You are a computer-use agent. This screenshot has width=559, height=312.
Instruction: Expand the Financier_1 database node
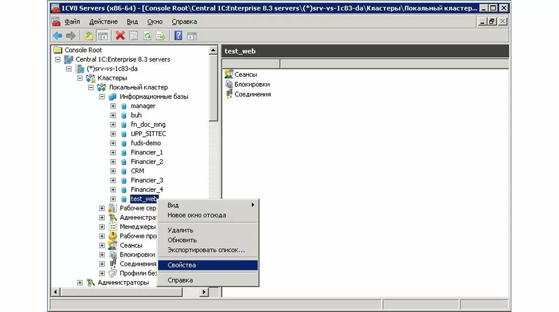point(113,153)
